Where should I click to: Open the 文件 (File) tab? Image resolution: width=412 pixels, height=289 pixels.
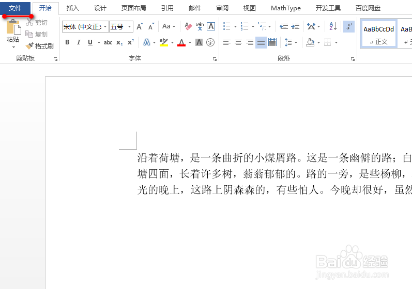point(15,8)
